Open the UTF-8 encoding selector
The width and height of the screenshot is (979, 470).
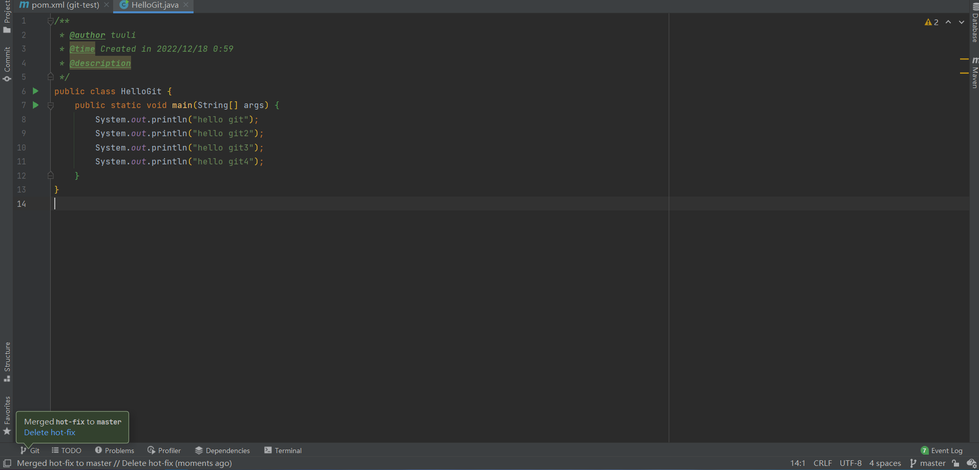[850, 463]
